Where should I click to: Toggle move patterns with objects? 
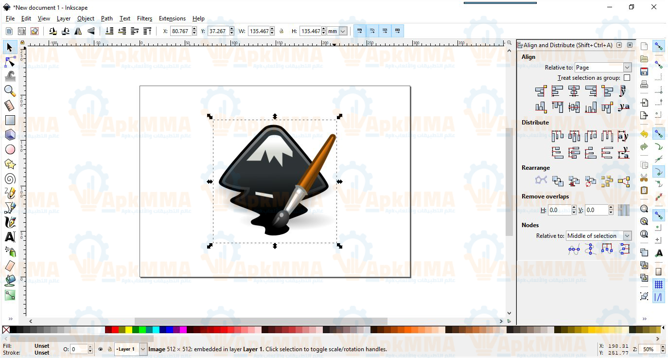coord(397,31)
